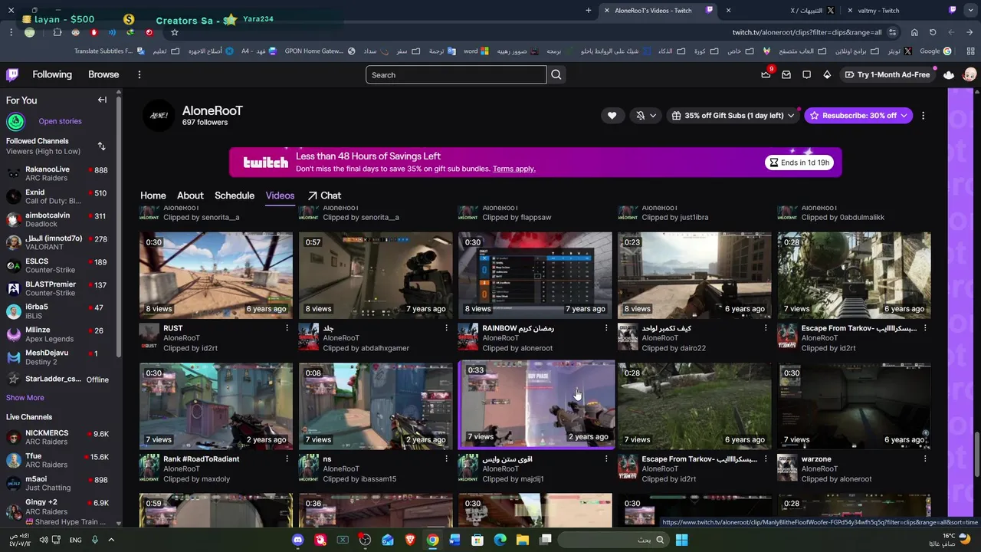The width and height of the screenshot is (981, 552).
Task: Open options for the RUST clip
Action: [287, 328]
